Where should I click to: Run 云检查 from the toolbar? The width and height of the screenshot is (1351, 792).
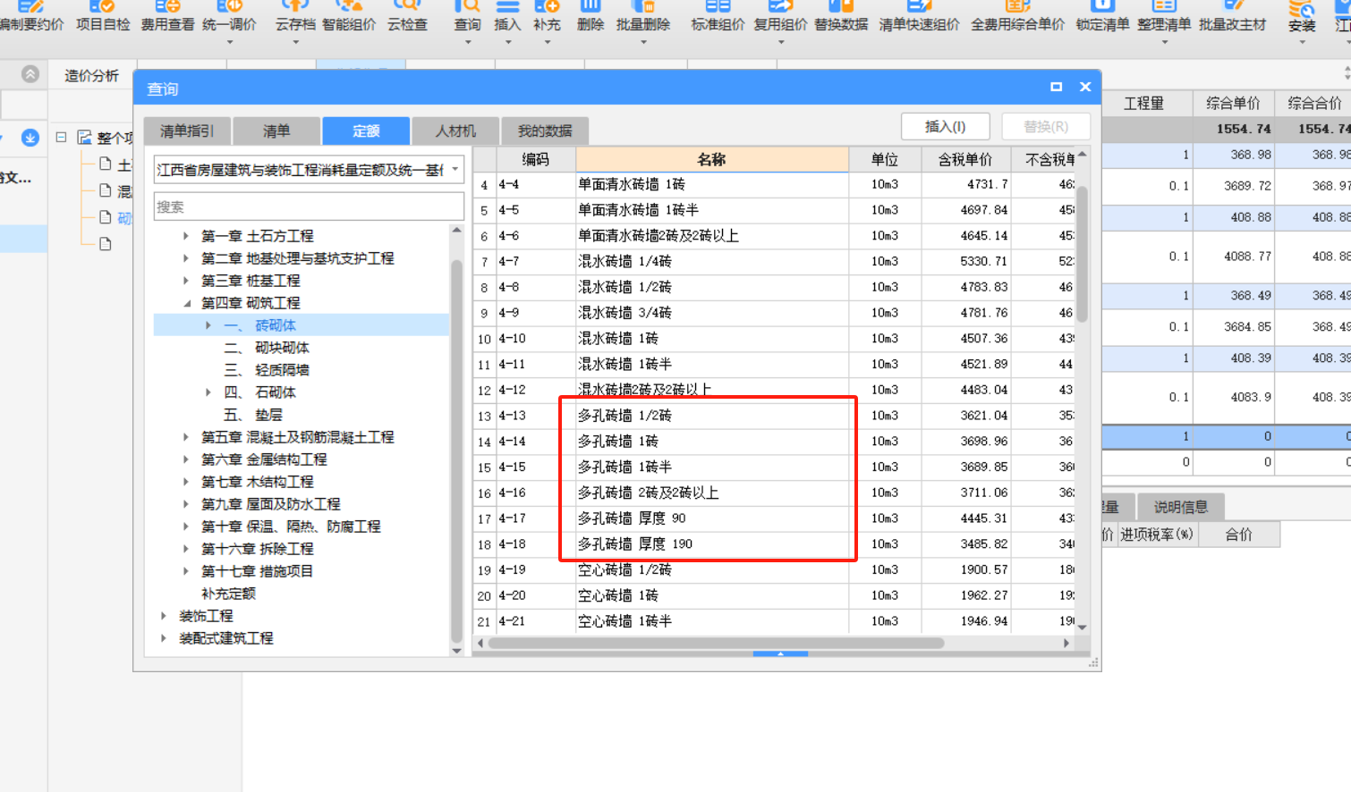coord(407,16)
